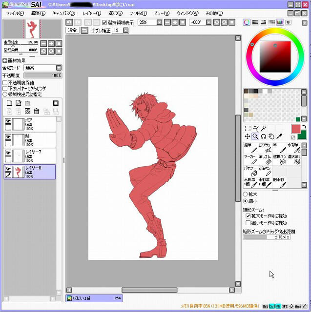Select the rotate view tool
The image size is (311, 312).
(263, 136)
